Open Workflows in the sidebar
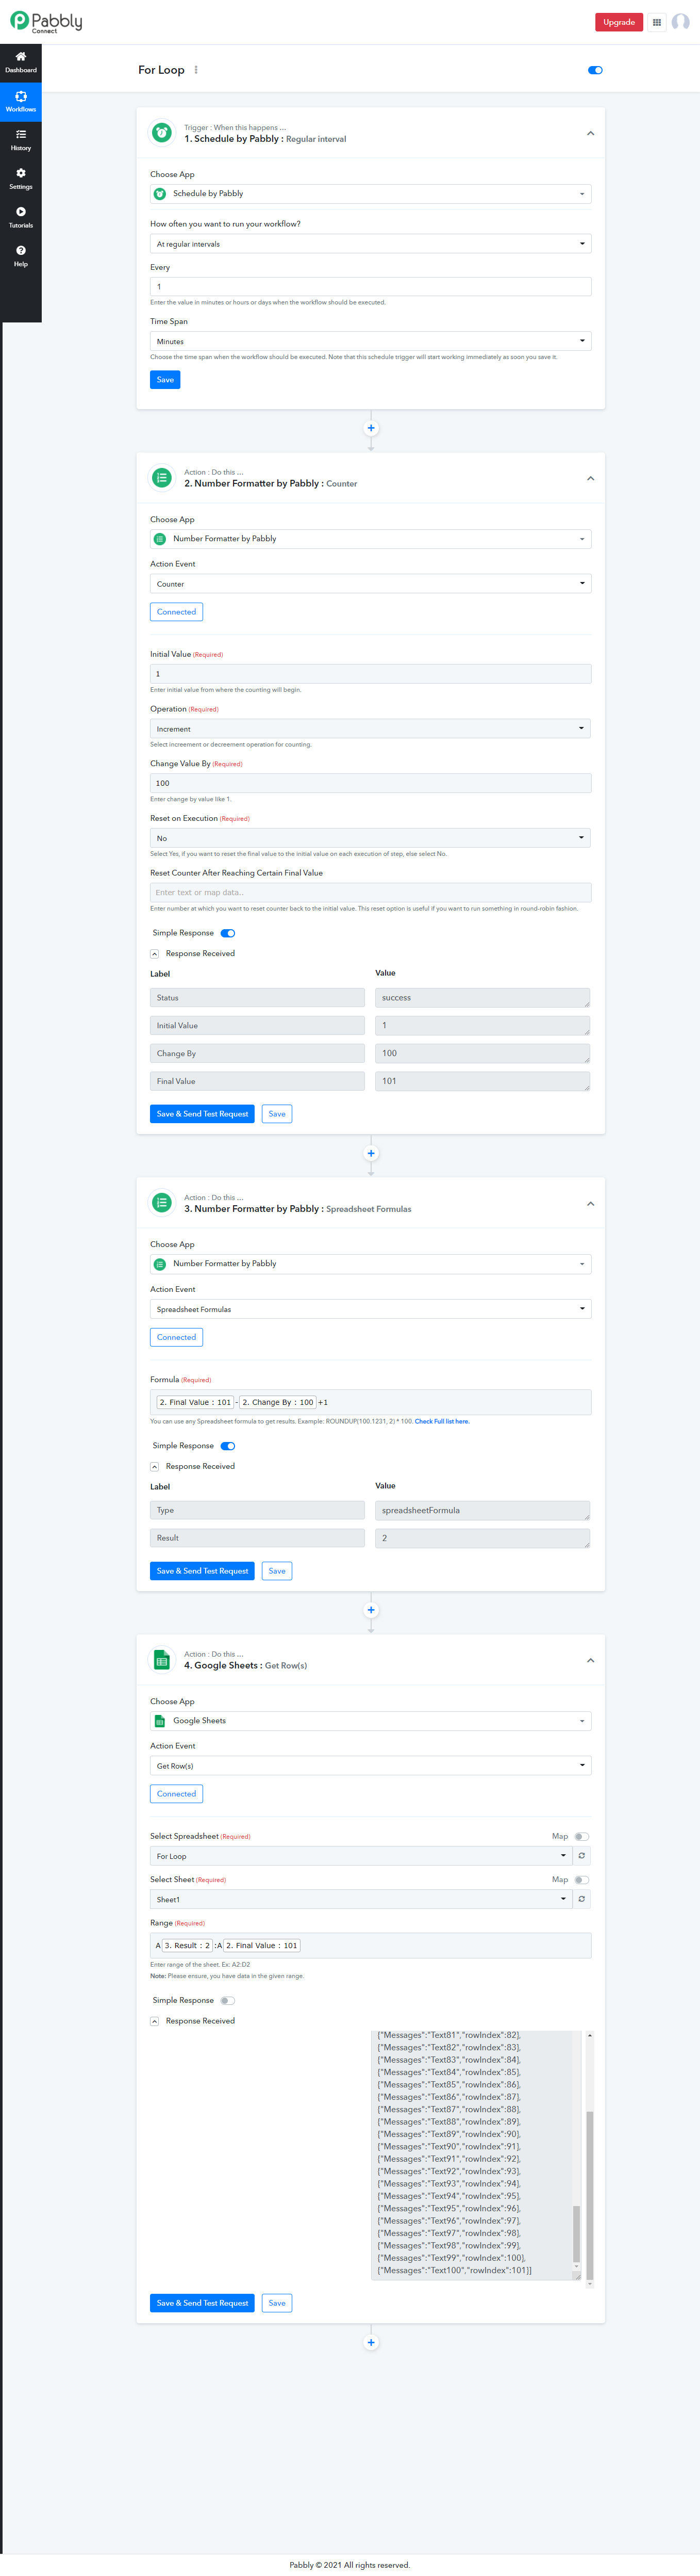This screenshot has width=700, height=2576. pyautogui.click(x=21, y=101)
